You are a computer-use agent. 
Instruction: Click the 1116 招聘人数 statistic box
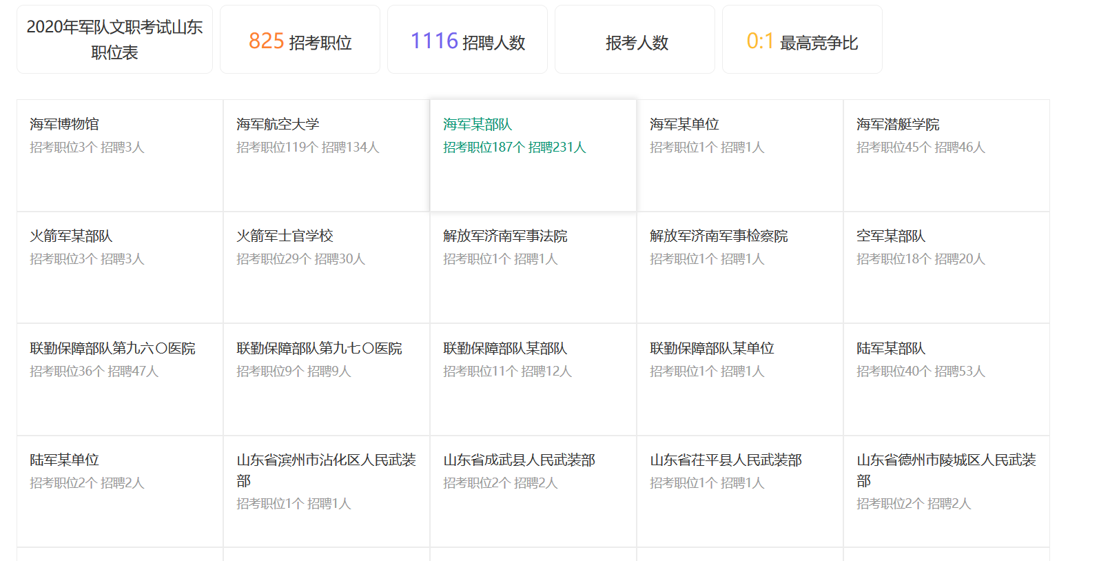(467, 40)
